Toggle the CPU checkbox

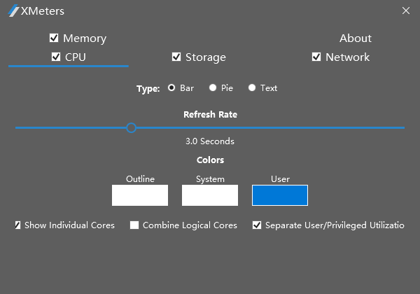(56, 57)
